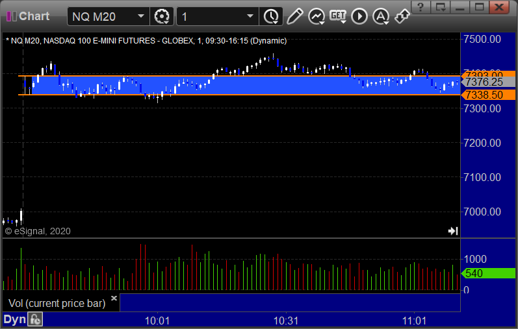Click the help question mark button
Image resolution: width=518 pixels, height=329 pixels.
pos(421,7)
